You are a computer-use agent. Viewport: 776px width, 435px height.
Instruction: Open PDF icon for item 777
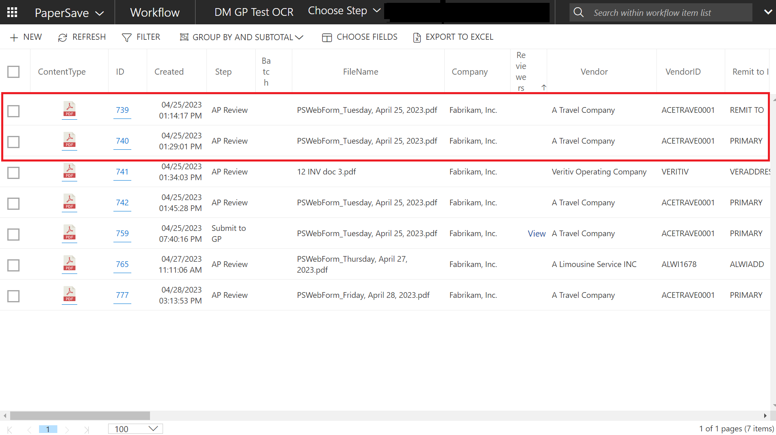click(70, 294)
